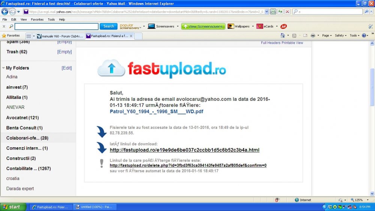Close the Ask toolbar with the X
This screenshot has height=211, width=375.
pyautogui.click(x=4, y=26)
